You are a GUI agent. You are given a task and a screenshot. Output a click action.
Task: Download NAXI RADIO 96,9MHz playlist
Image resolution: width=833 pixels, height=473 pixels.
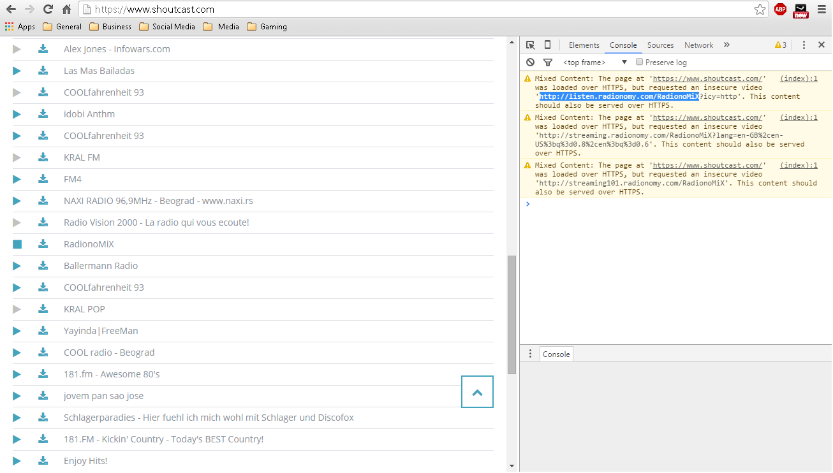43,201
